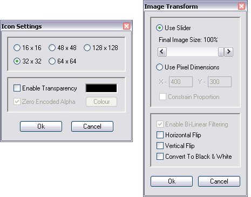Cancel the Icon Settings dialog
The width and height of the screenshot is (251, 197).
[x=92, y=126]
